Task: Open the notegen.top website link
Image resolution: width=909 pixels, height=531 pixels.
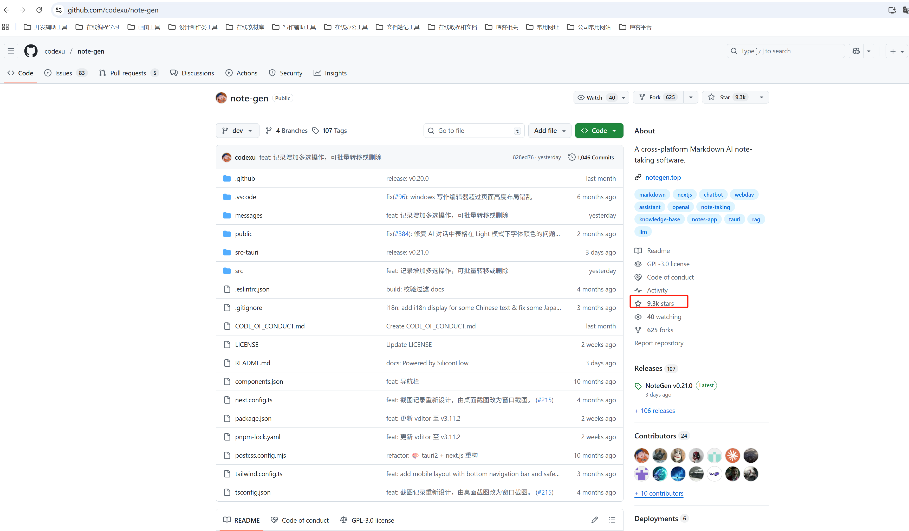Action: [x=663, y=177]
